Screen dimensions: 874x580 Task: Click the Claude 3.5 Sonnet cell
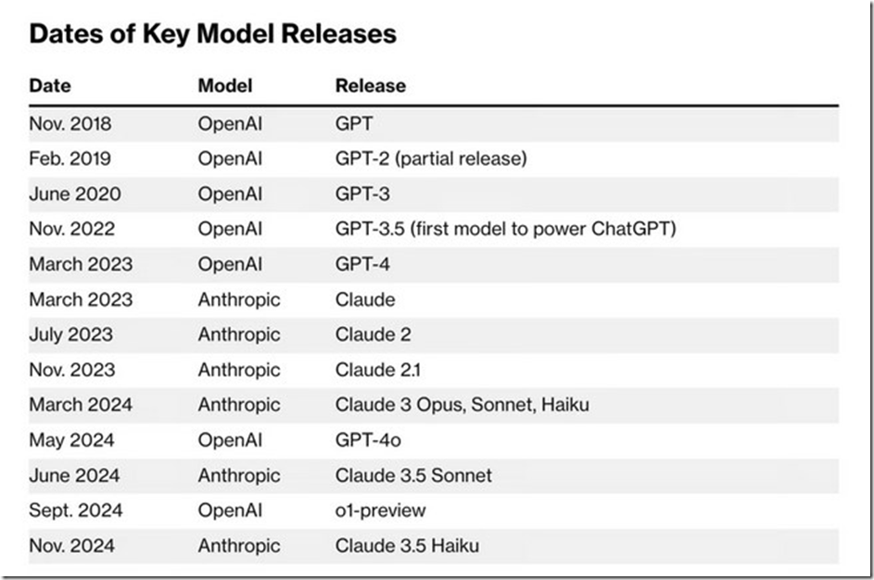pyautogui.click(x=413, y=475)
